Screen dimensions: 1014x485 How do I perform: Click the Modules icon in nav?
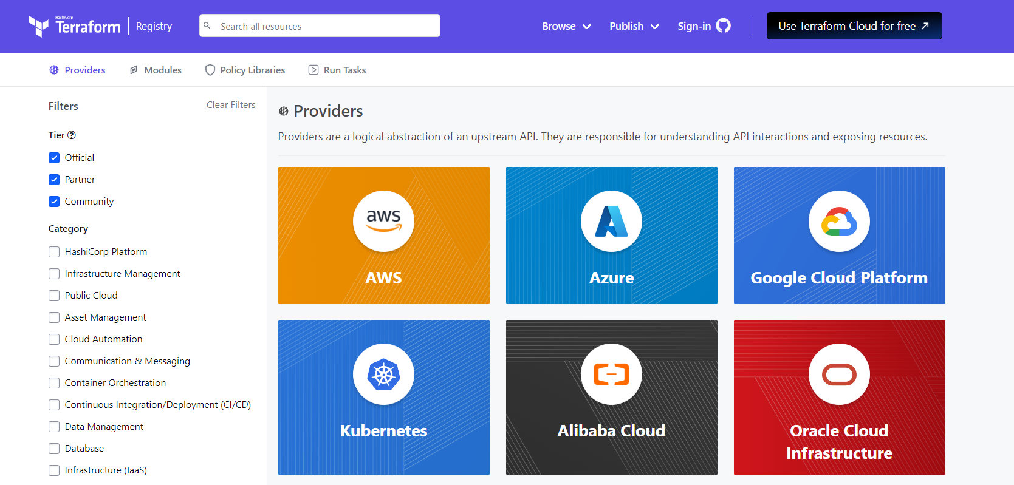[134, 70]
